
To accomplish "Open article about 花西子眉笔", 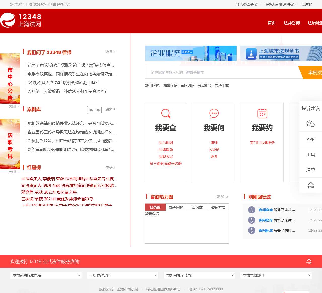I will 71,65.
